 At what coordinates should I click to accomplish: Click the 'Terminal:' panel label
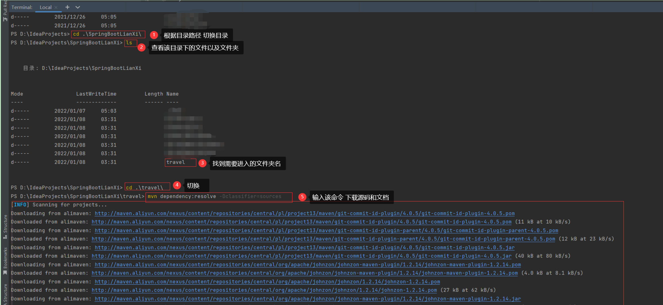(22, 7)
